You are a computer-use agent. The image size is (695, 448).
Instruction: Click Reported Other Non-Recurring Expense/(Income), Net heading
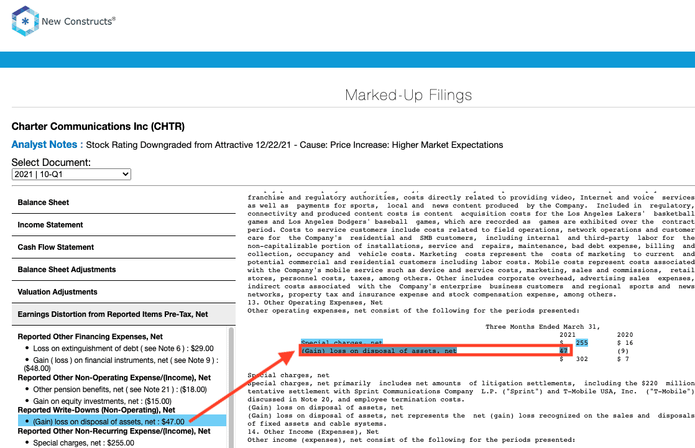114,431
